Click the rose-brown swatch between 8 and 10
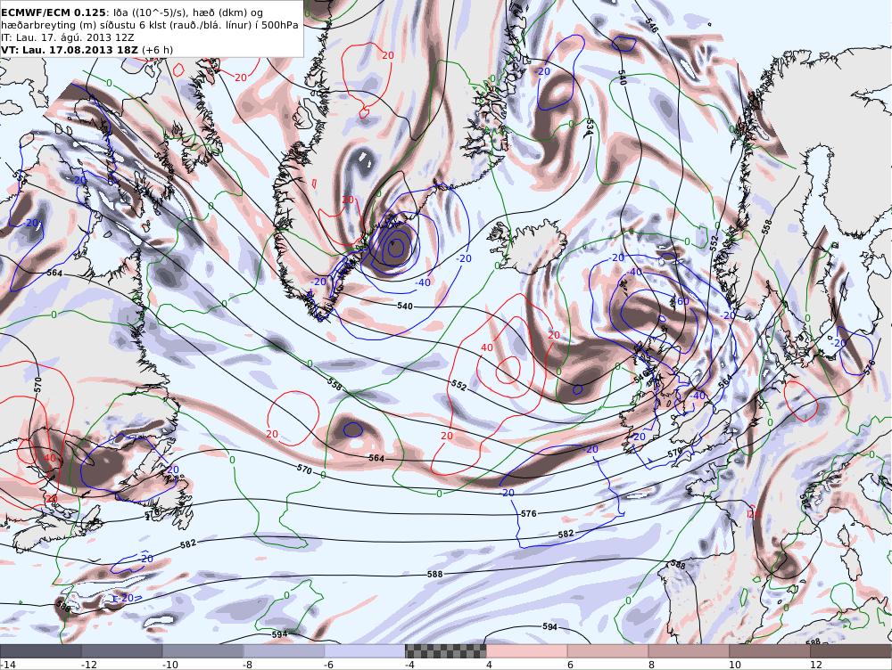The width and height of the screenshot is (892, 670). (x=689, y=651)
